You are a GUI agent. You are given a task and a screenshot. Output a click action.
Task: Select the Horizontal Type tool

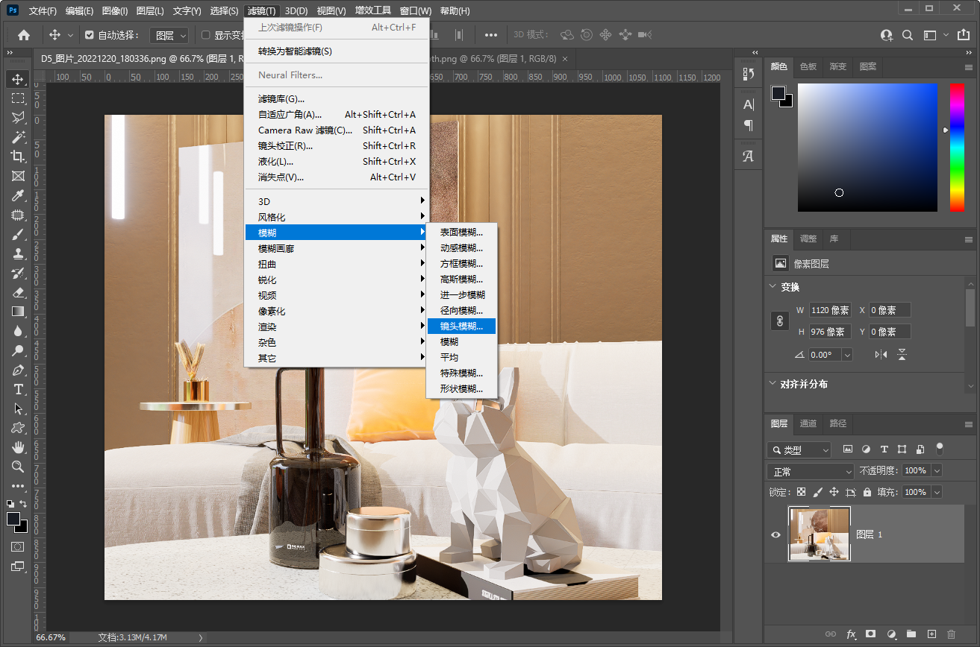pyautogui.click(x=18, y=389)
